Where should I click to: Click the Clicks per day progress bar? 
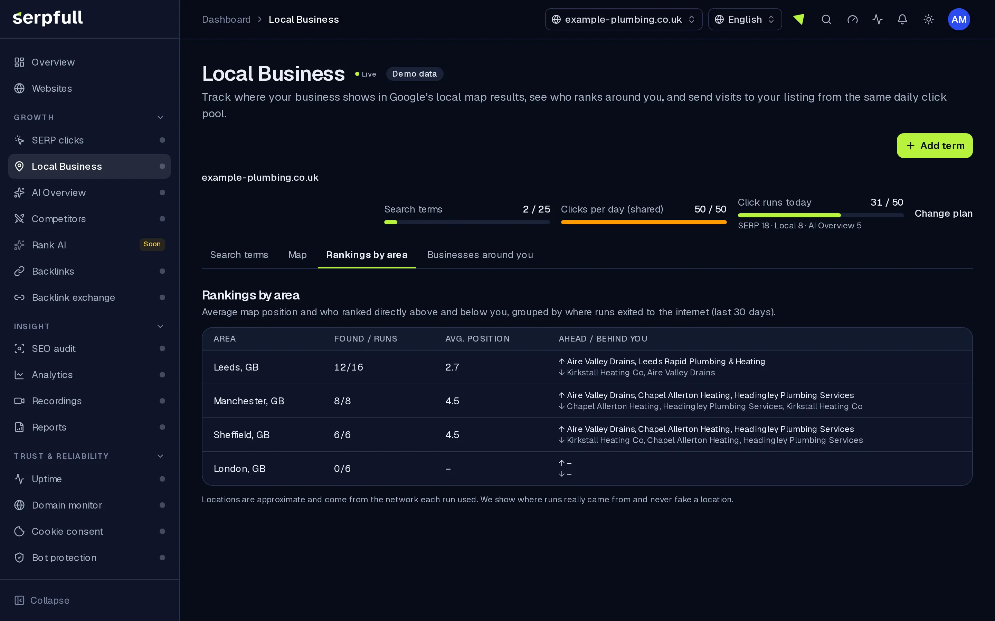click(x=643, y=222)
